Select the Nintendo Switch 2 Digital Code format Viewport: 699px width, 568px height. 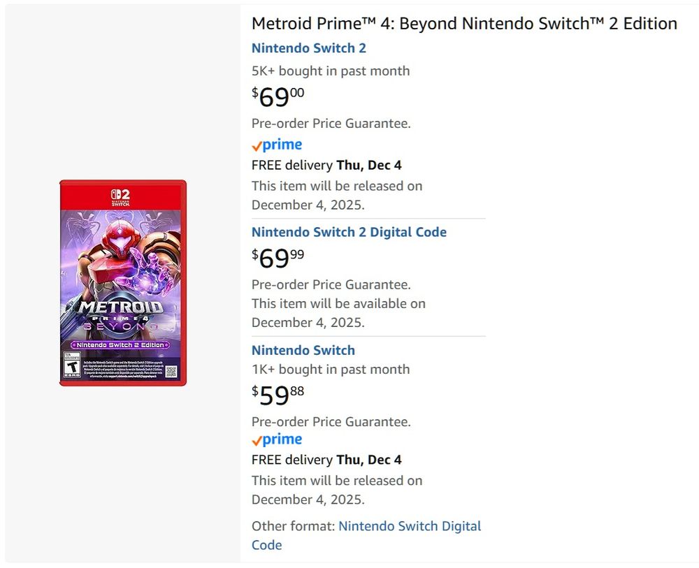(x=349, y=232)
